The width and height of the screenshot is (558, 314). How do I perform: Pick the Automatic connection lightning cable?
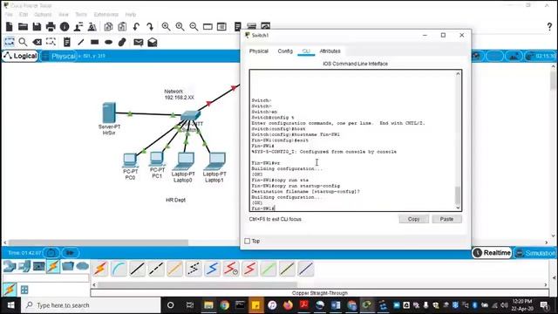pyautogui.click(x=100, y=269)
